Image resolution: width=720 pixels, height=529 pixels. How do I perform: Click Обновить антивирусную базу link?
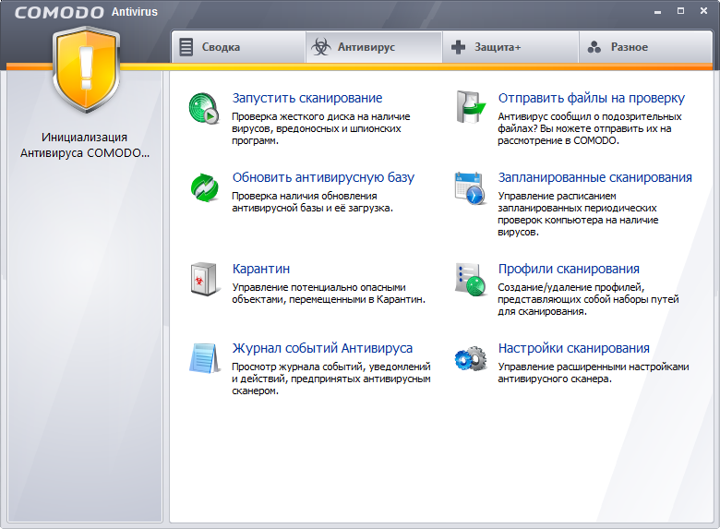click(323, 177)
